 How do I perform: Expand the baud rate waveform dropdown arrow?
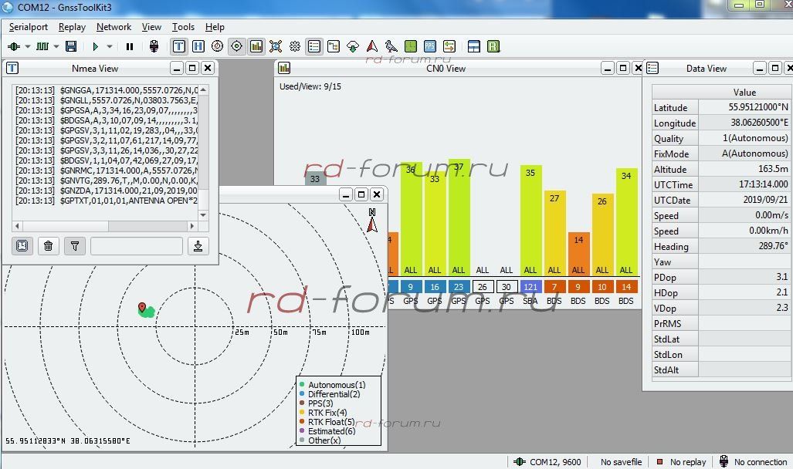tap(56, 46)
